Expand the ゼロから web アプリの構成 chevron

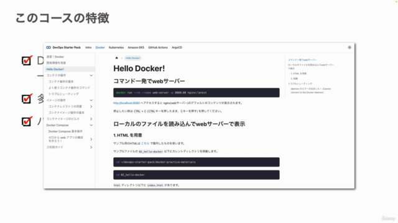(91, 139)
